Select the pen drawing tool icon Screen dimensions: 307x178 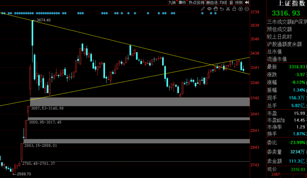coord(203,9)
